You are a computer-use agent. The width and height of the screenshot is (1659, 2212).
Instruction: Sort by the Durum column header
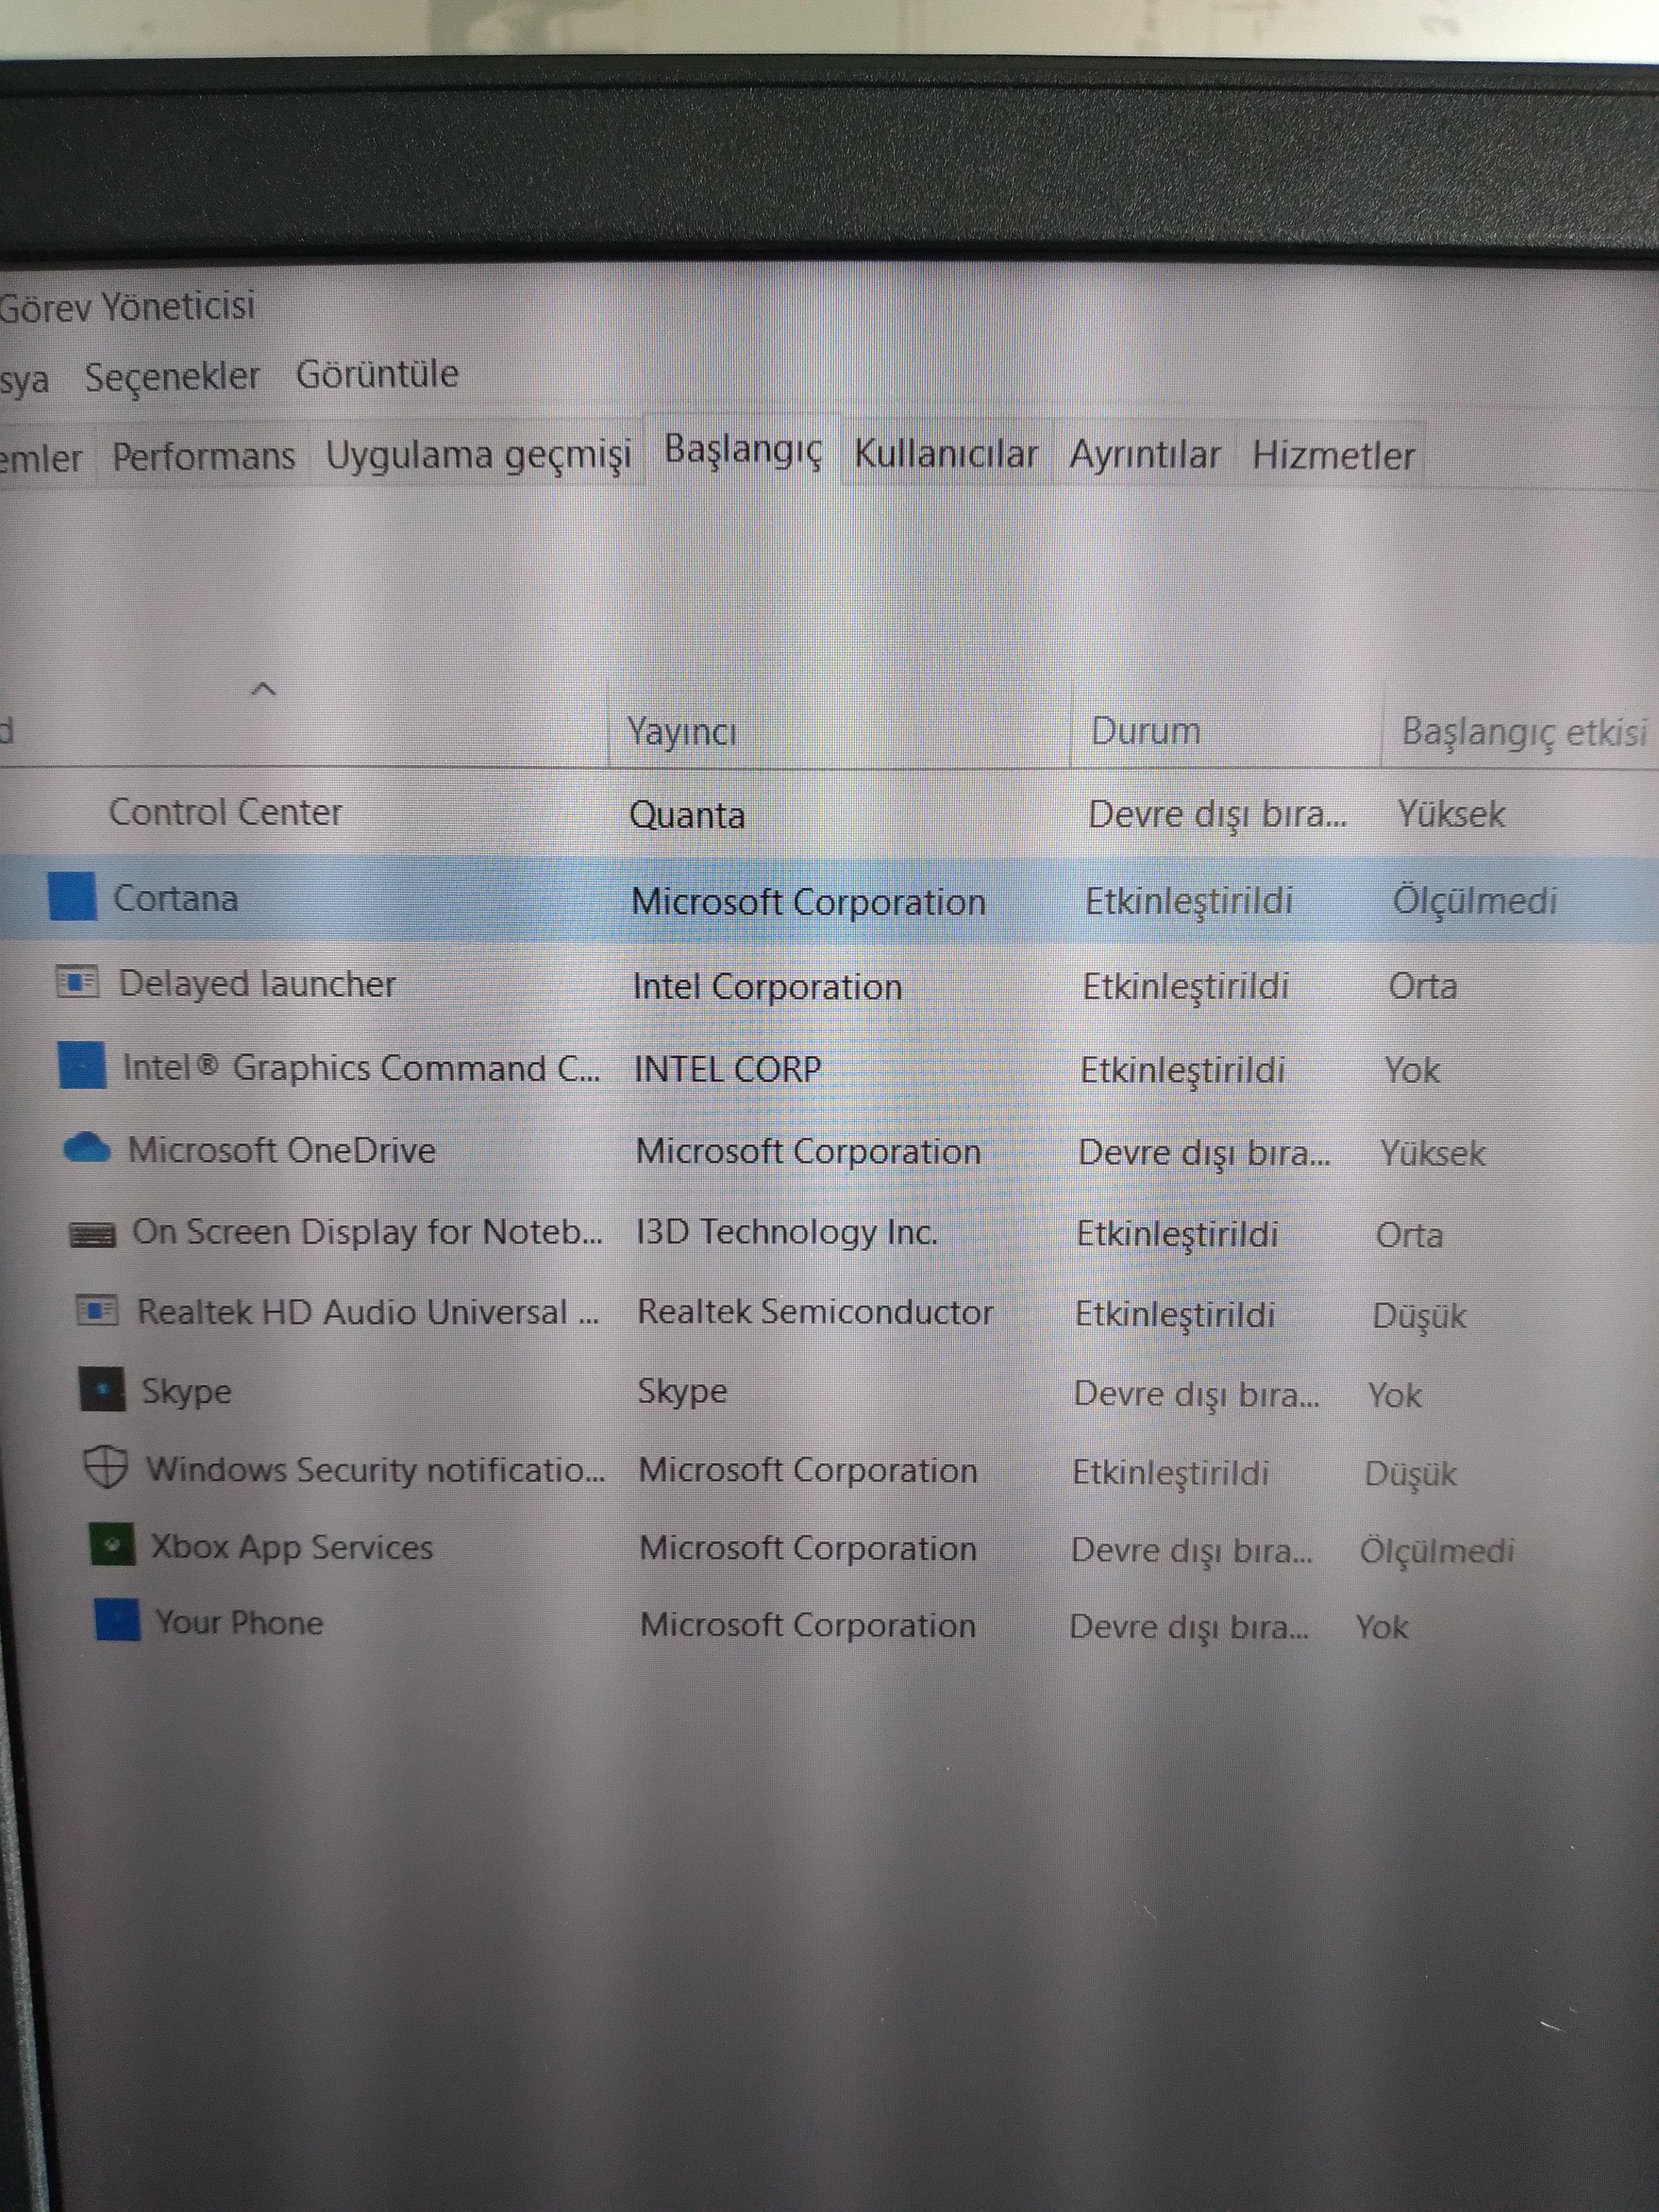point(1145,731)
